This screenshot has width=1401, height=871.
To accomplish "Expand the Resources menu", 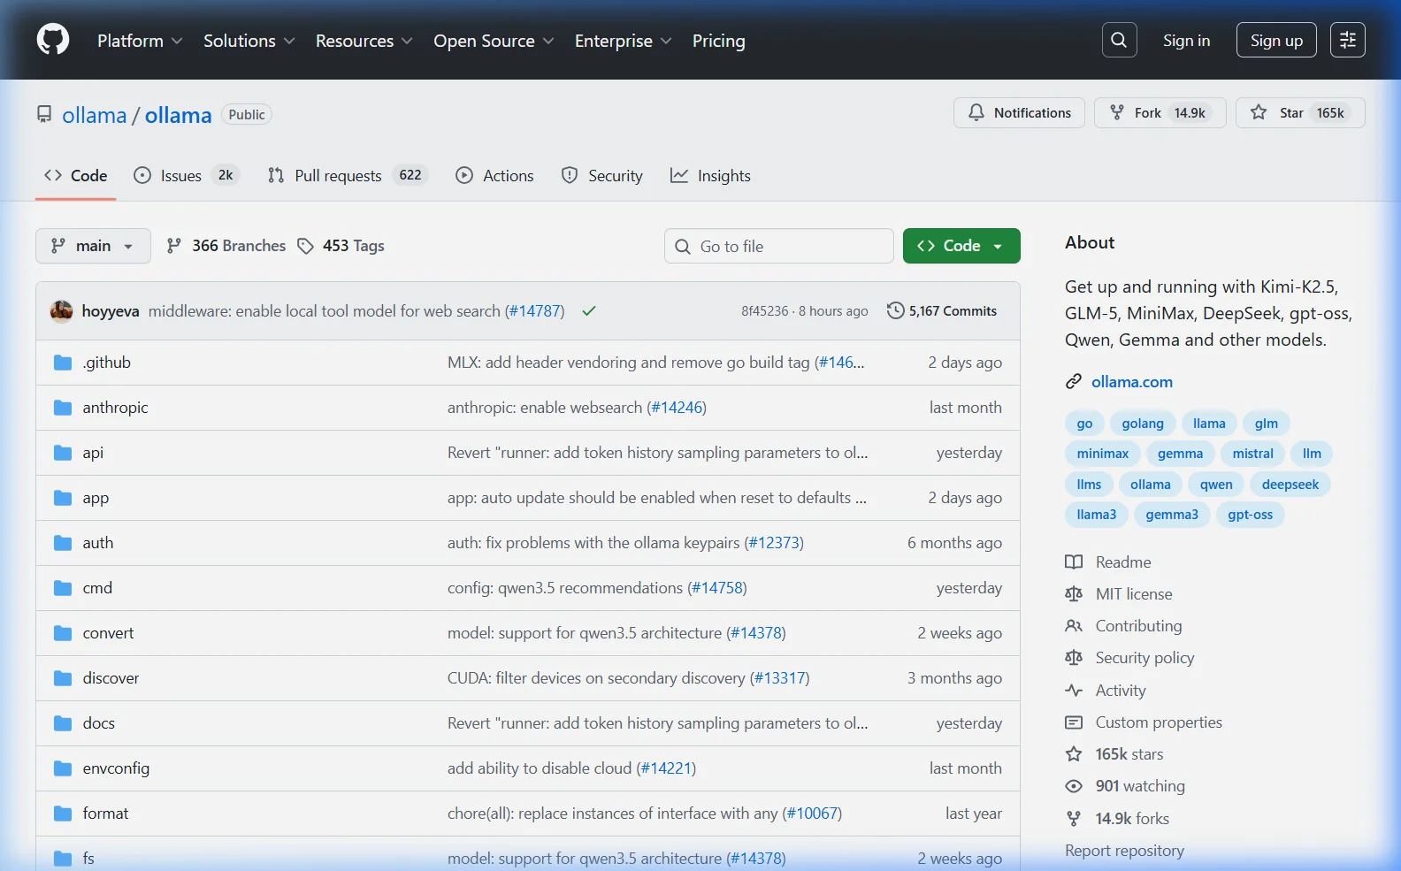I will coord(364,41).
